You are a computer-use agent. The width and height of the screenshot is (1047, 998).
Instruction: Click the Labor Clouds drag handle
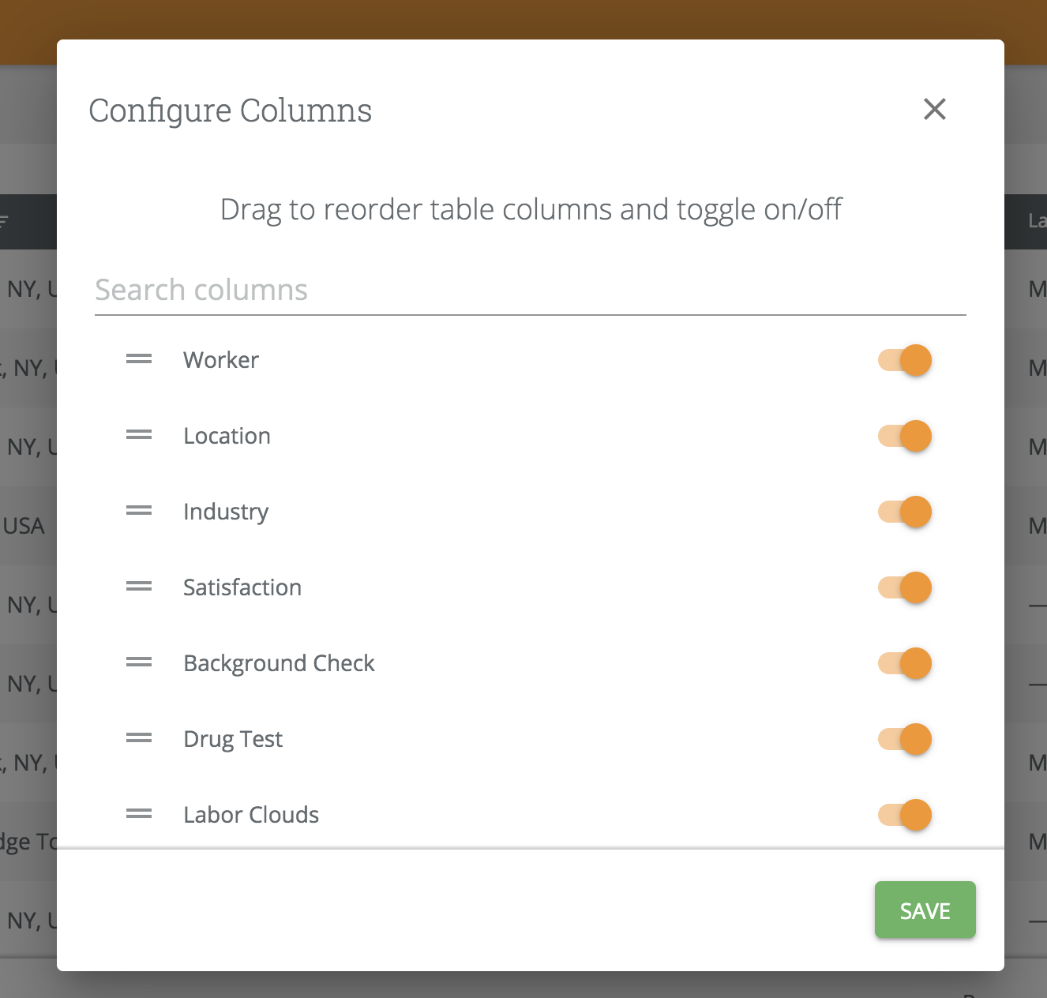click(x=139, y=814)
